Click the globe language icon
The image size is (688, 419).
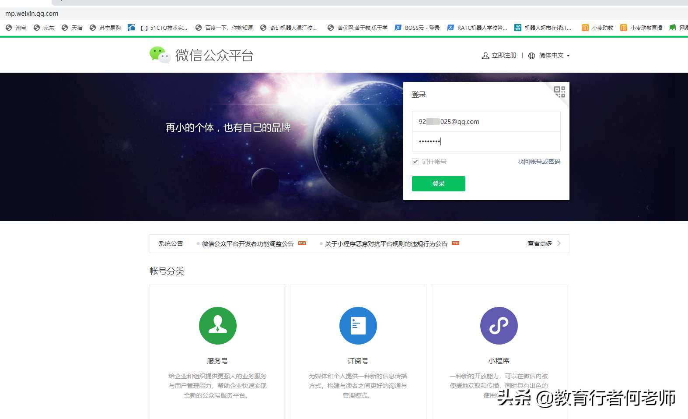pyautogui.click(x=531, y=56)
